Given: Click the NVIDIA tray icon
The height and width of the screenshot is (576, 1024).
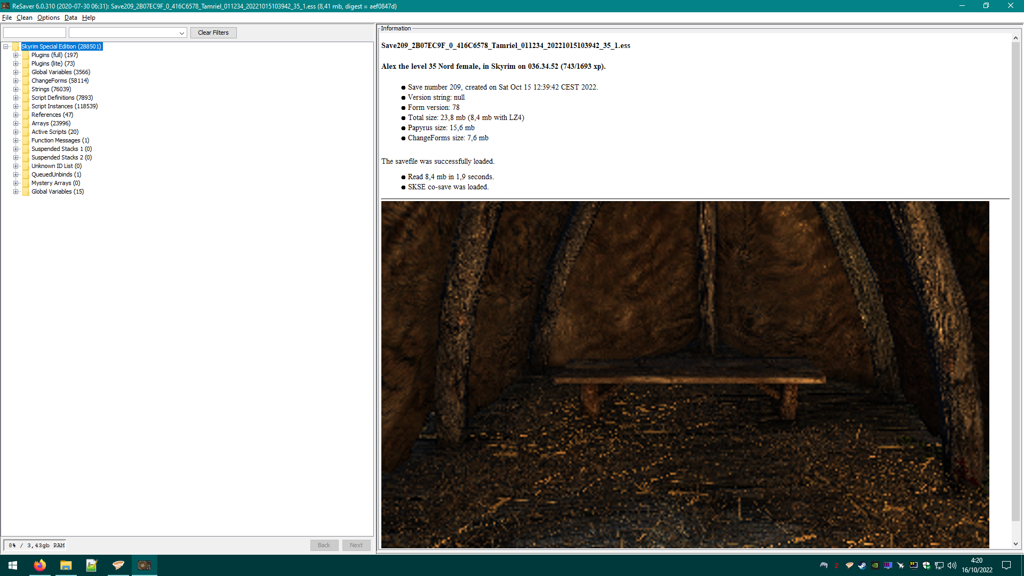Looking at the screenshot, I should point(875,565).
